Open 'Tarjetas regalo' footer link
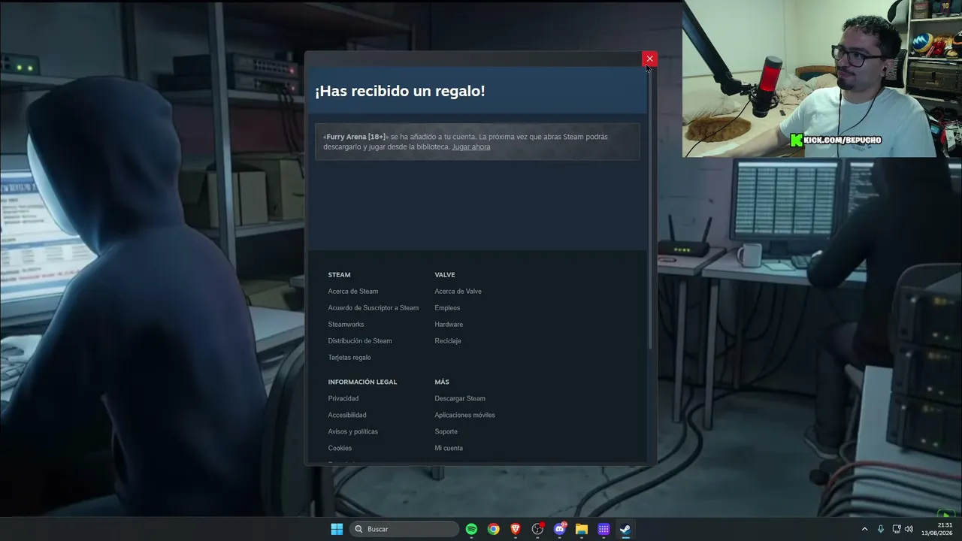This screenshot has height=541, width=962. pyautogui.click(x=349, y=358)
